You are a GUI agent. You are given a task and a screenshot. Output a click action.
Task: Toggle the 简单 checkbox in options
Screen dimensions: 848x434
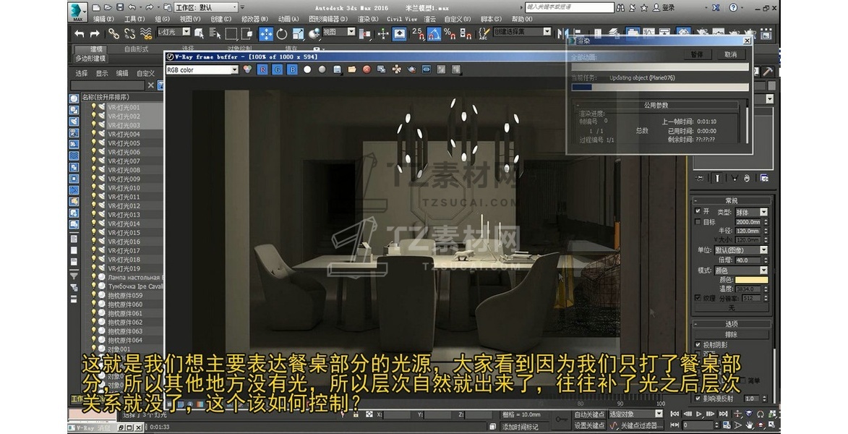pyautogui.click(x=744, y=380)
